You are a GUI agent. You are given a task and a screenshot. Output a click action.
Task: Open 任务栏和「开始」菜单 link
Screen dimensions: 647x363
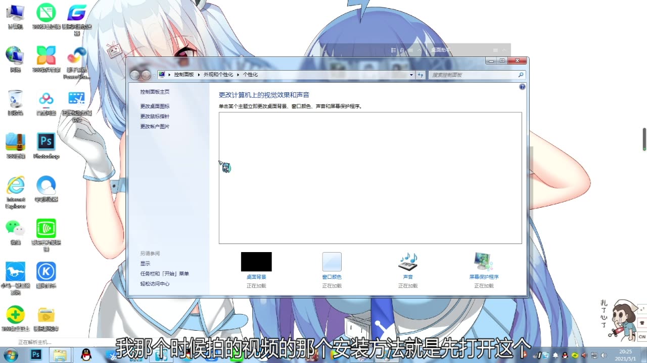[164, 274]
